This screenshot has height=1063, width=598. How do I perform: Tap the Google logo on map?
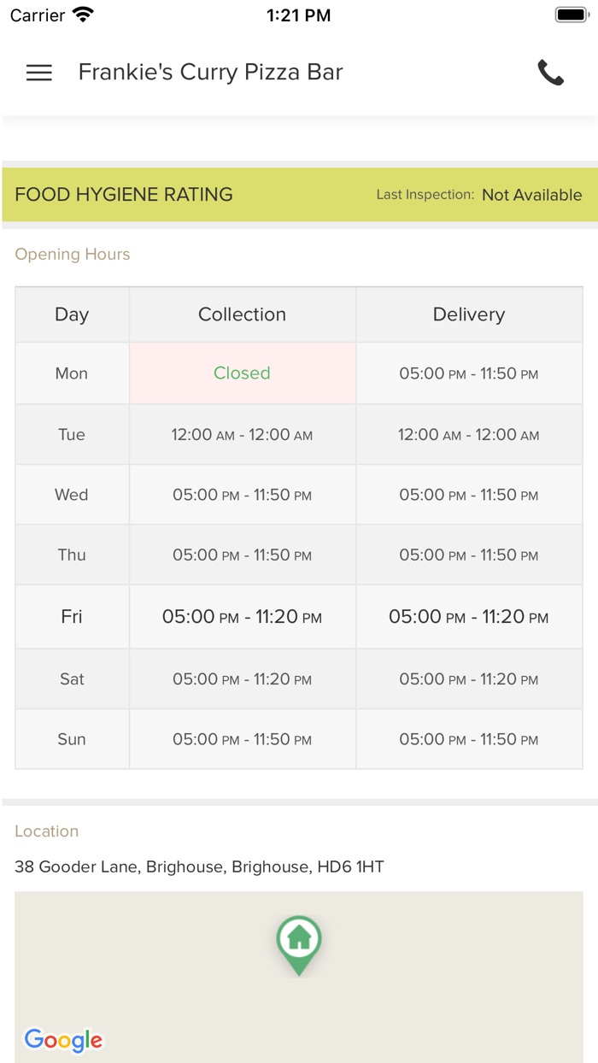click(63, 1039)
